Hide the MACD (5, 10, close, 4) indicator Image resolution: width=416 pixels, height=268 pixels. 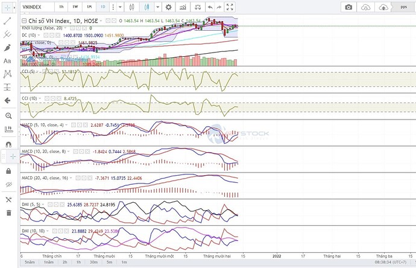(x=73, y=125)
